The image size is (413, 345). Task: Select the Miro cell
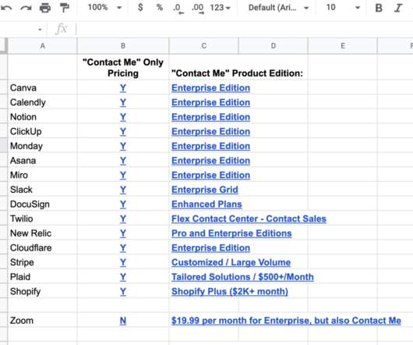[x=43, y=175]
